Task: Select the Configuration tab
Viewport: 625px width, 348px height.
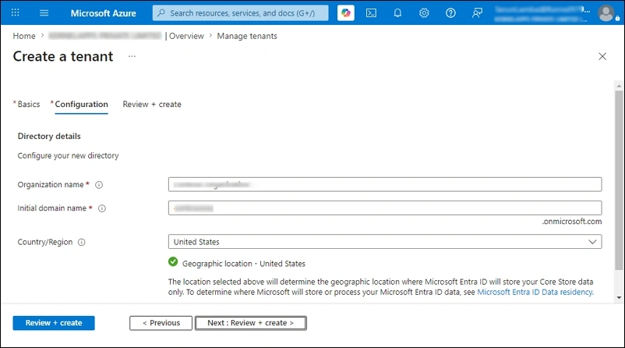Action: (x=80, y=104)
